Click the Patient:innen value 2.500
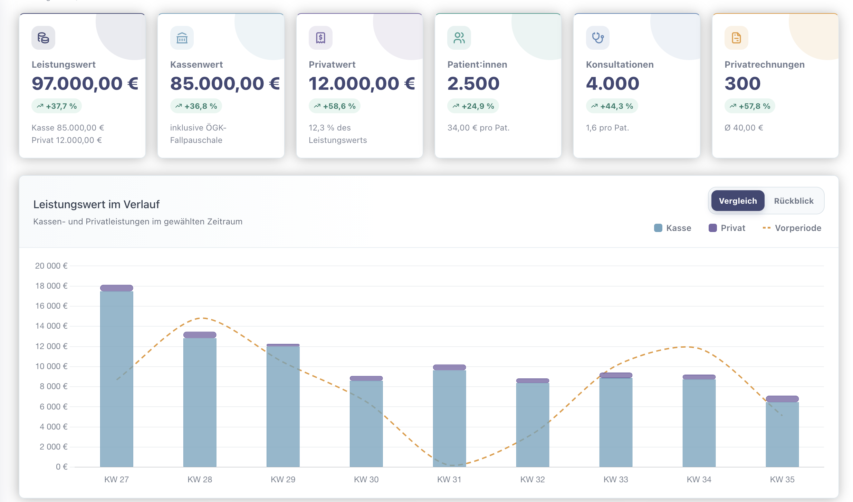 click(x=473, y=84)
